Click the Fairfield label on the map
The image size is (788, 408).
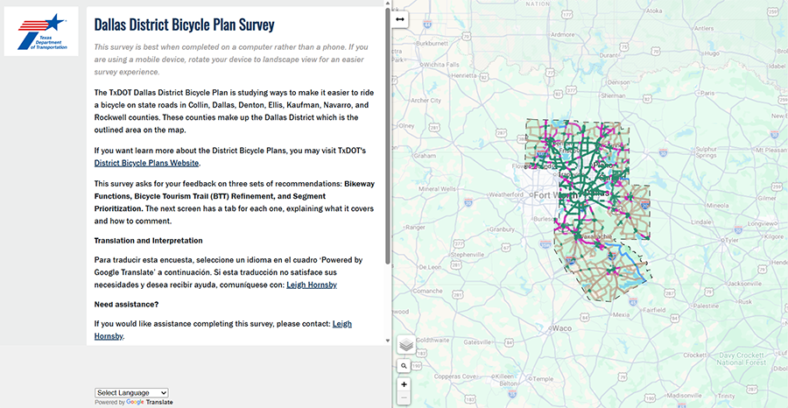(x=654, y=310)
